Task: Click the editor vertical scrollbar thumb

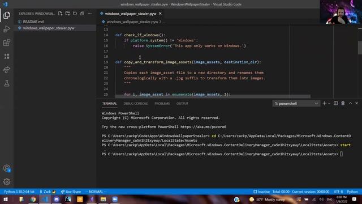Action: 360,48
